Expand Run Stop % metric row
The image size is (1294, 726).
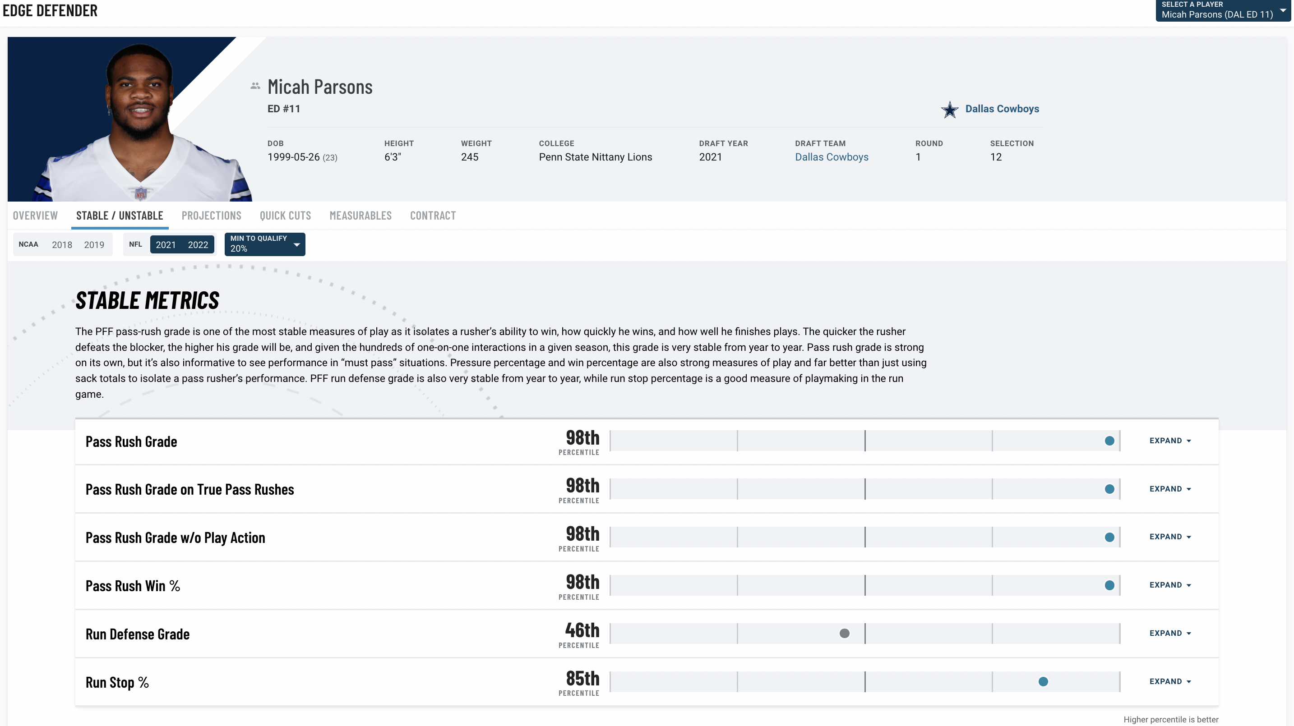1169,681
